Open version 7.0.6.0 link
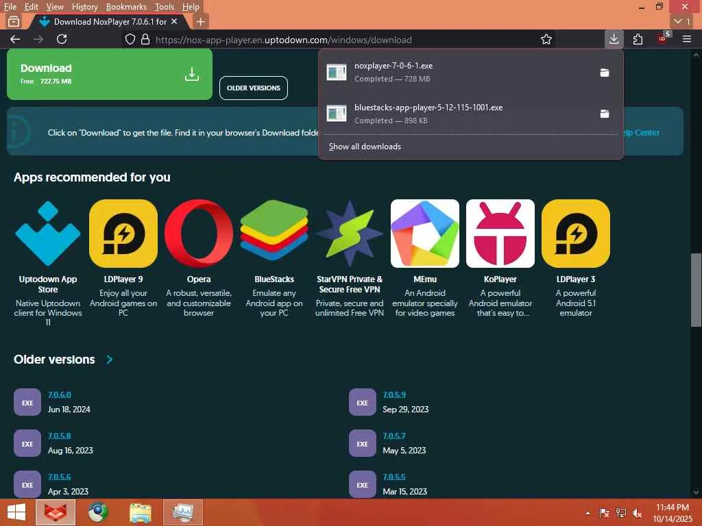Screen dimensions: 702x526 [59, 395]
